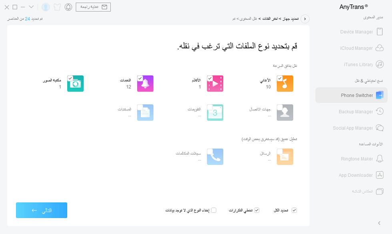Select the Photo Library camera icon
The image size is (392, 234).
tap(76, 84)
